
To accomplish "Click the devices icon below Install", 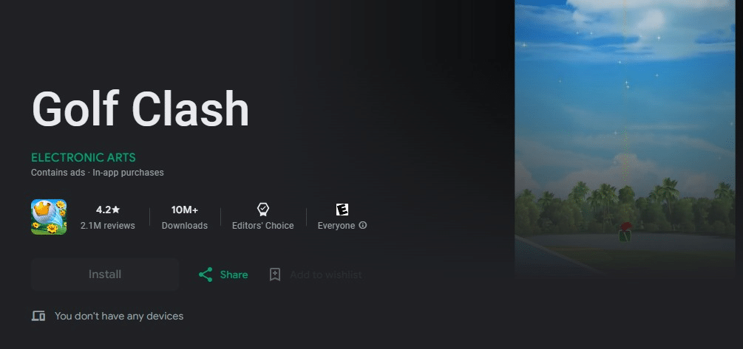I will (38, 316).
